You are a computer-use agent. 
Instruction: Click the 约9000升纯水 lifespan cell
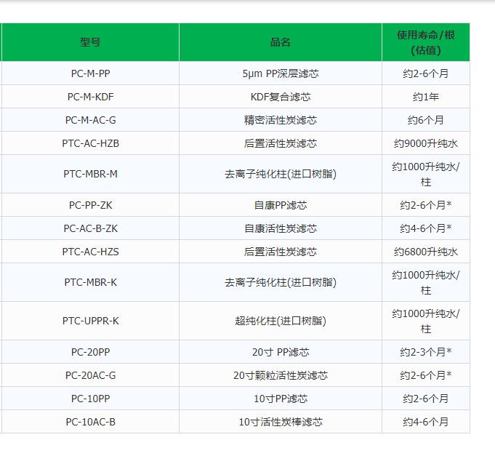(426, 143)
